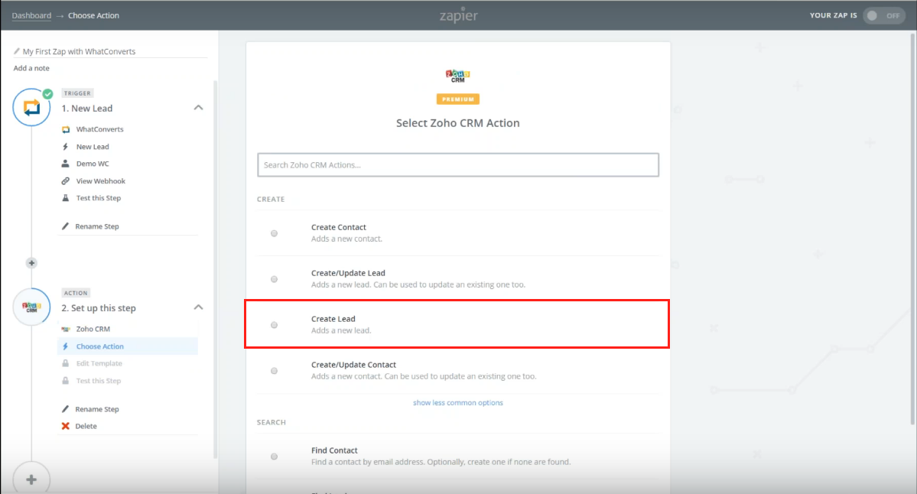Click the Zoho CRM icon in action list
Image resolution: width=917 pixels, height=494 pixels.
tap(66, 329)
